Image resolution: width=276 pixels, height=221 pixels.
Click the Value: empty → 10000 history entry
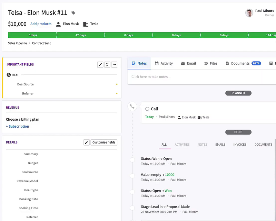coord(158,175)
